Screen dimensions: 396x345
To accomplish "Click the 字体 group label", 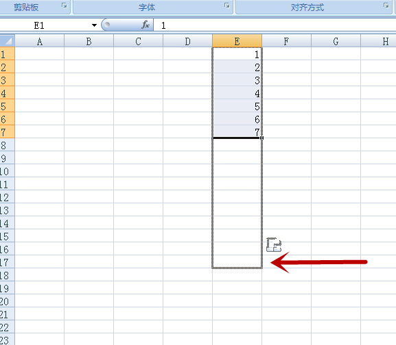I will pyautogui.click(x=147, y=8).
